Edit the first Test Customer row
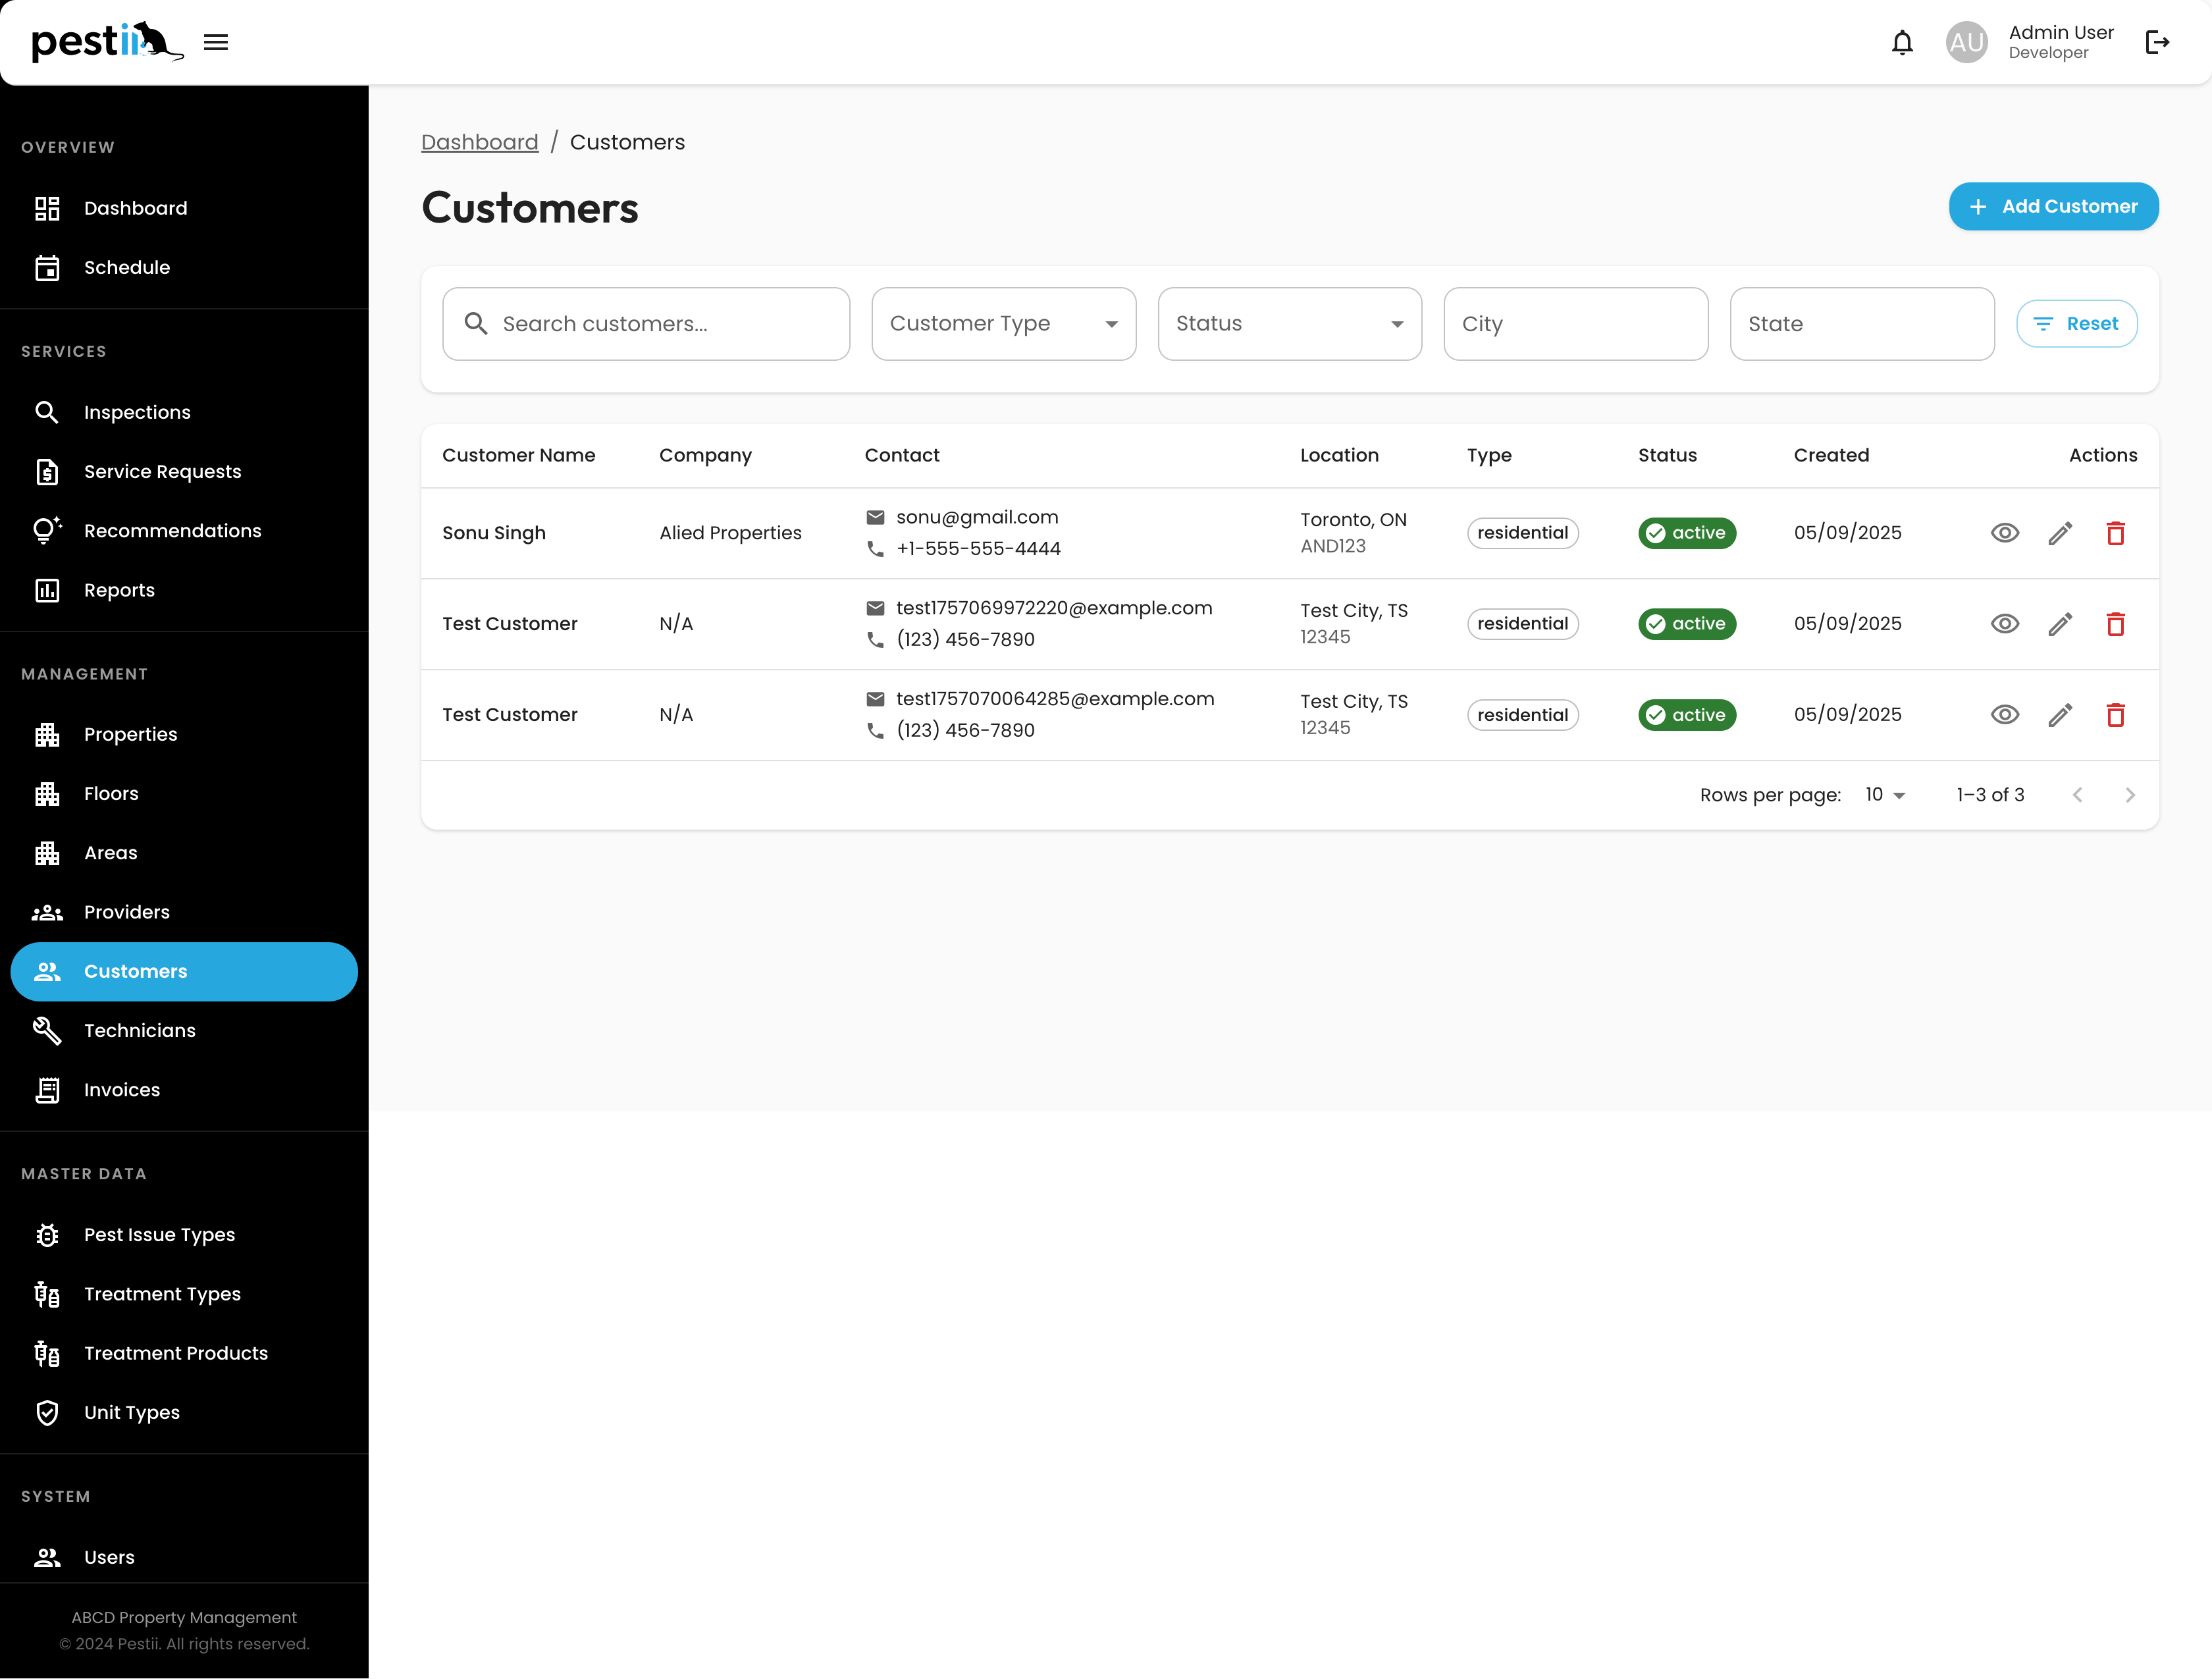 (2060, 624)
